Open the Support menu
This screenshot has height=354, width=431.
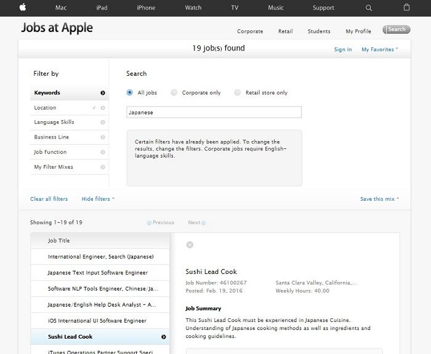[323, 7]
